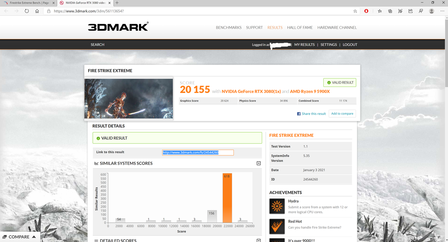Click the LOGOUT link
The width and height of the screenshot is (448, 242).
pyautogui.click(x=350, y=45)
